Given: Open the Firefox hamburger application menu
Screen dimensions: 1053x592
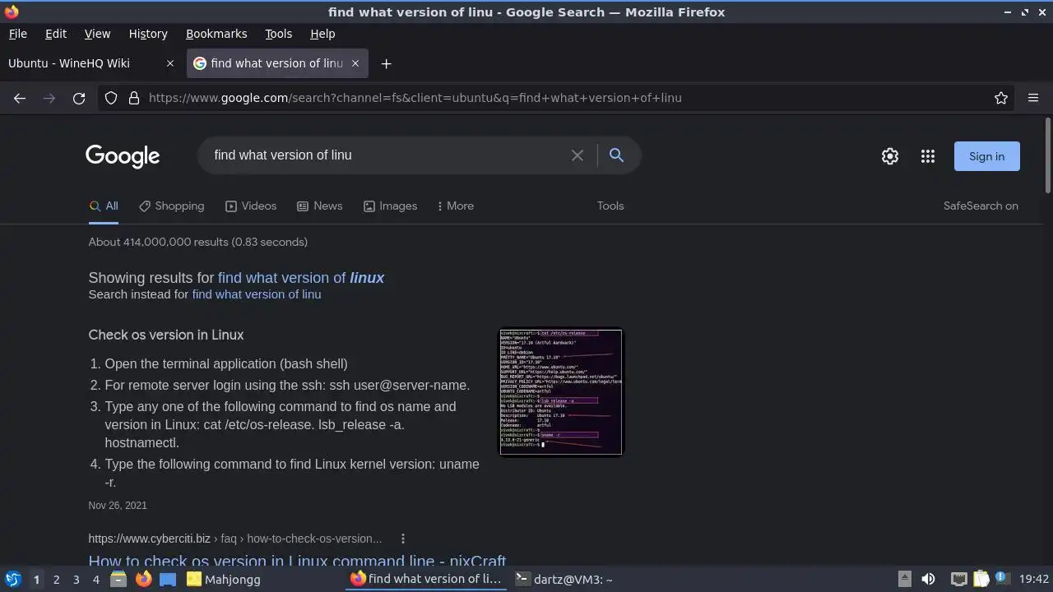Looking at the screenshot, I should coord(1033,98).
